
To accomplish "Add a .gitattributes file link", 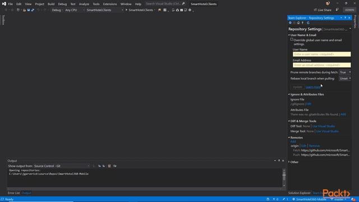I will [343, 114].
